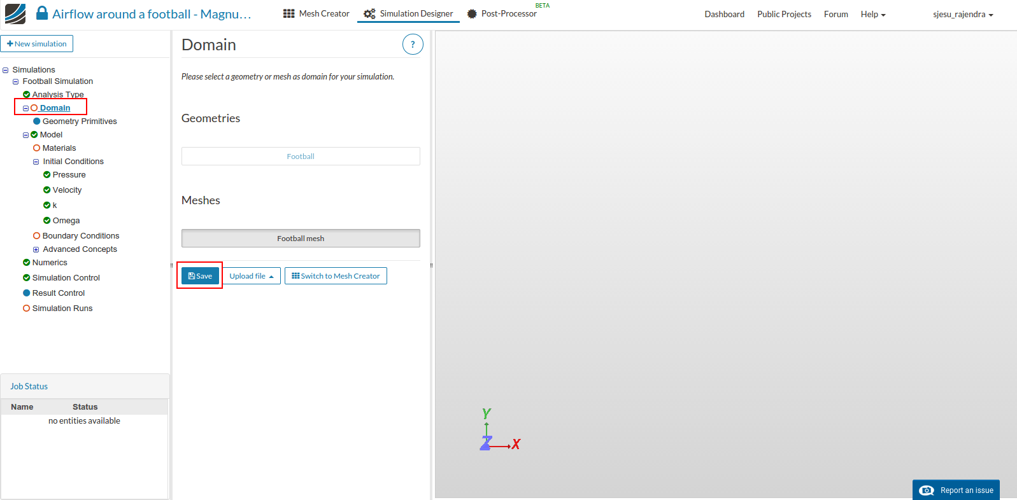Click the padlock icon beside project title
This screenshot has width=1017, height=500.
click(x=42, y=13)
